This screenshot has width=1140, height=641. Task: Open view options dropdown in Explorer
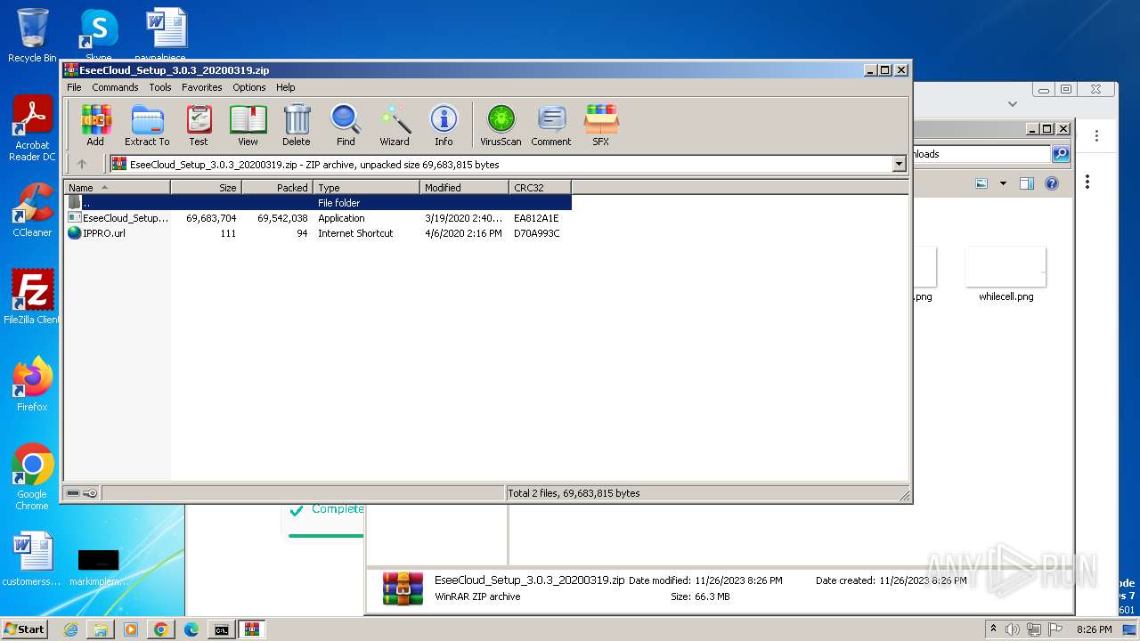[x=1003, y=183]
